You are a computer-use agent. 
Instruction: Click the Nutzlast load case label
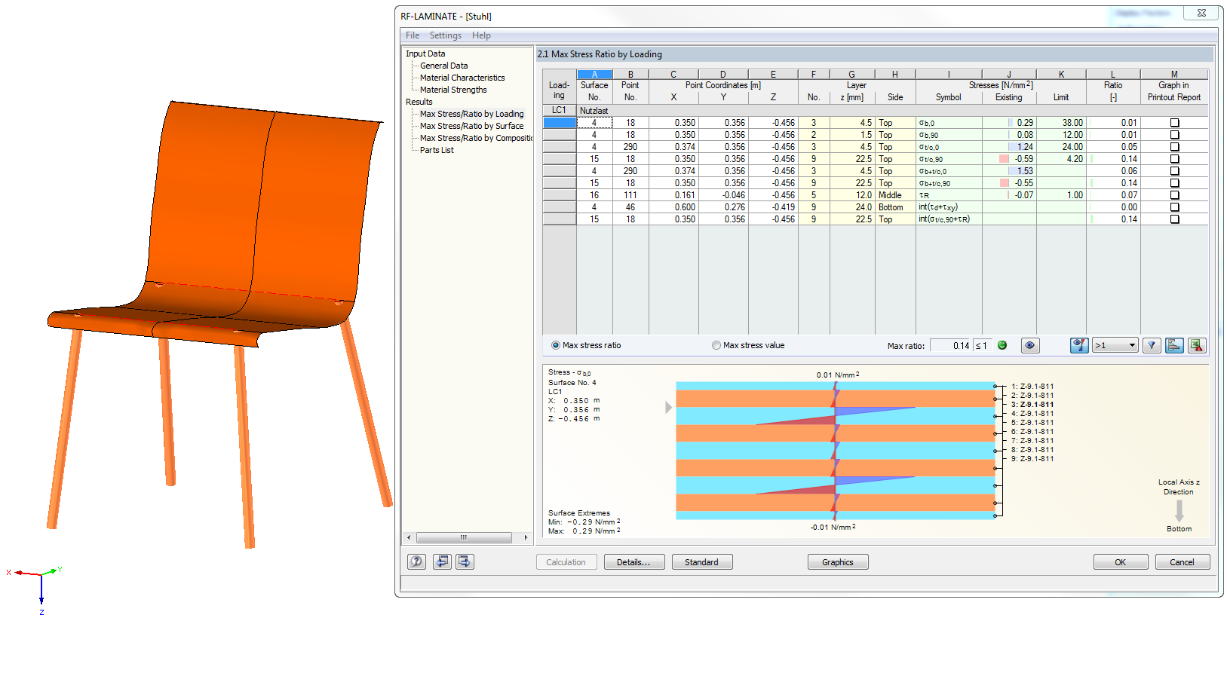click(x=594, y=111)
